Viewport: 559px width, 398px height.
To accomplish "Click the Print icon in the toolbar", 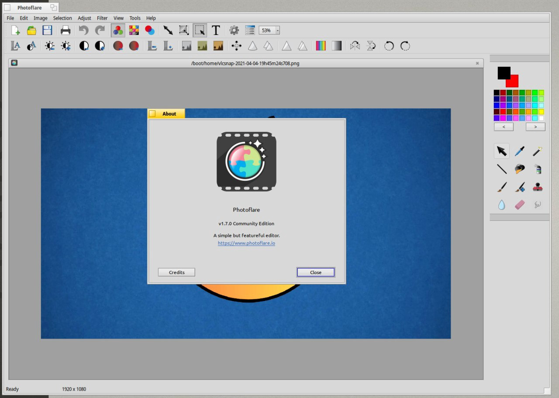I will 66,30.
